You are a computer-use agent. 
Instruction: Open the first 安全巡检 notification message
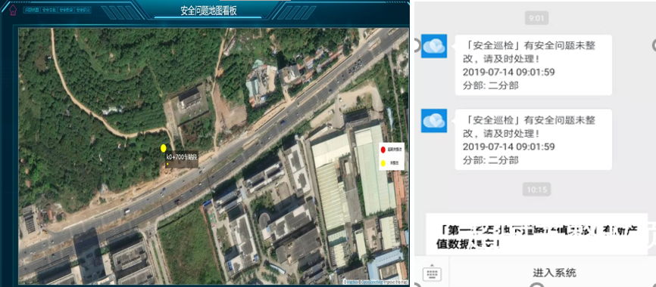tap(533, 65)
